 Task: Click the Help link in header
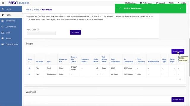172,3
